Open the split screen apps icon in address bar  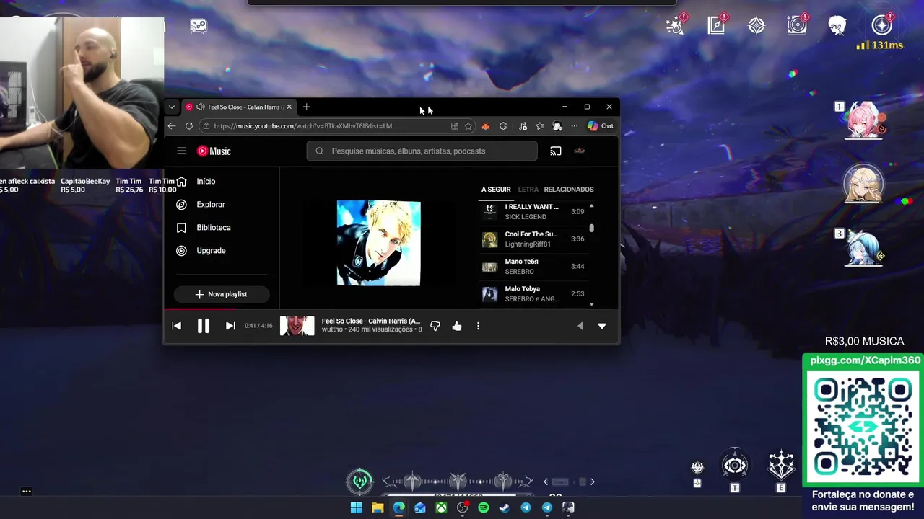coord(454,126)
